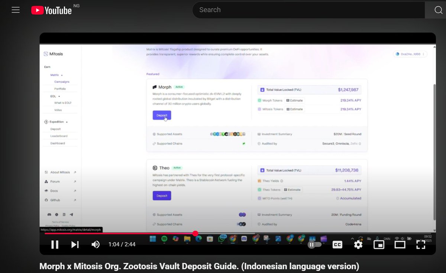
Task: Switch to miniplayer mode
Action: click(379, 244)
